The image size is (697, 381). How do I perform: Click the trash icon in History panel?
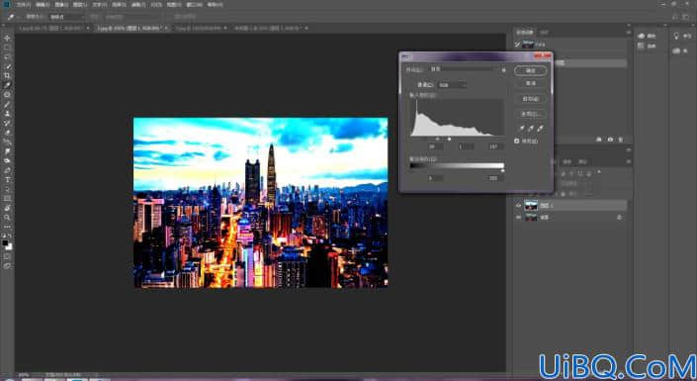coord(621,140)
